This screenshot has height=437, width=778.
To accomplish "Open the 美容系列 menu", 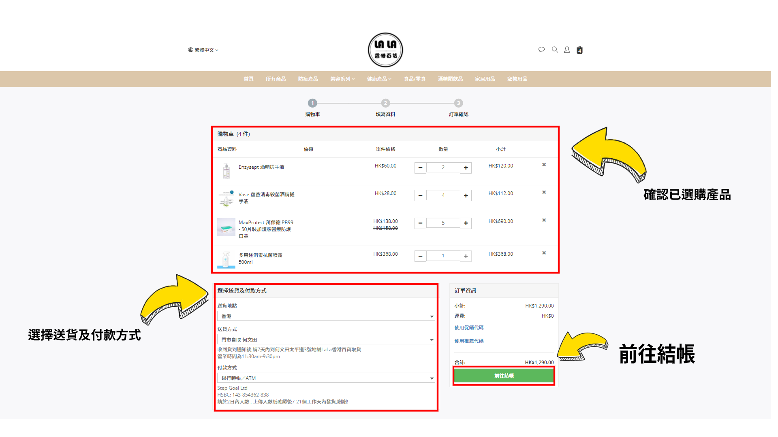I will tap(342, 79).
